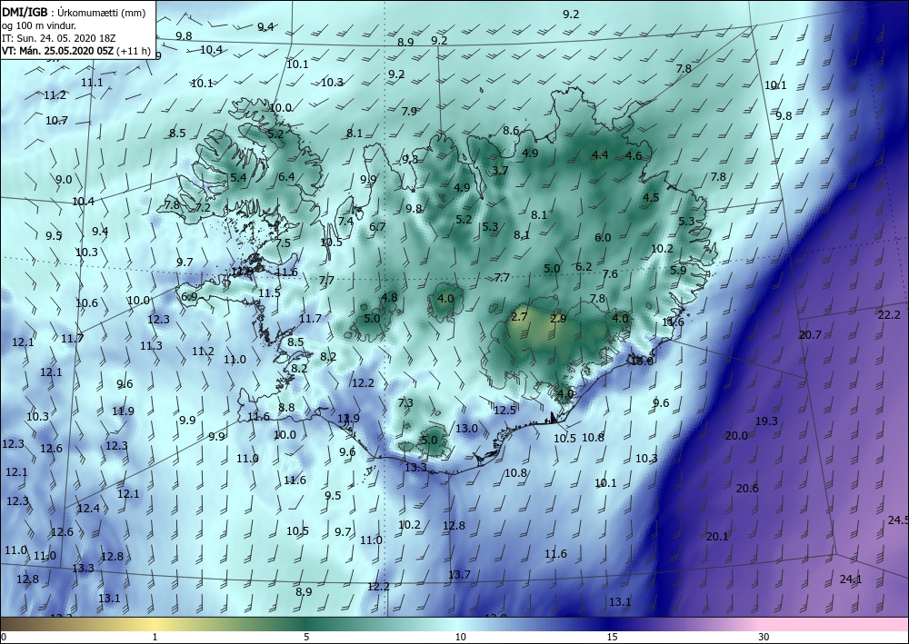Click the '15' tick on the color scale
This screenshot has width=909, height=644.
(612, 637)
